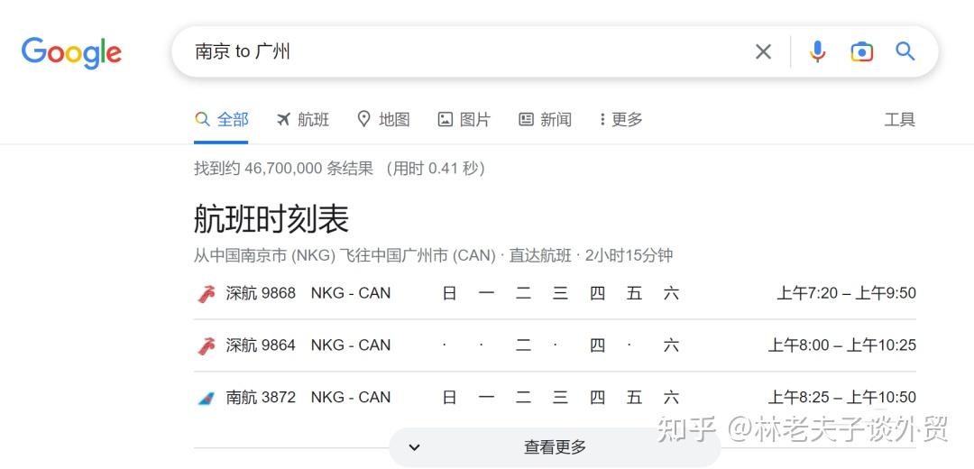The width and height of the screenshot is (974, 469).
Task: Switch to the 航班 tab
Action: 302,119
